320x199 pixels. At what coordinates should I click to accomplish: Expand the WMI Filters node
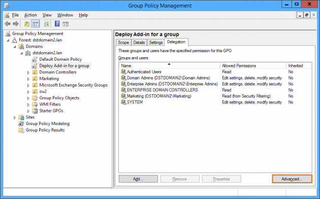pyautogui.click(x=28, y=105)
